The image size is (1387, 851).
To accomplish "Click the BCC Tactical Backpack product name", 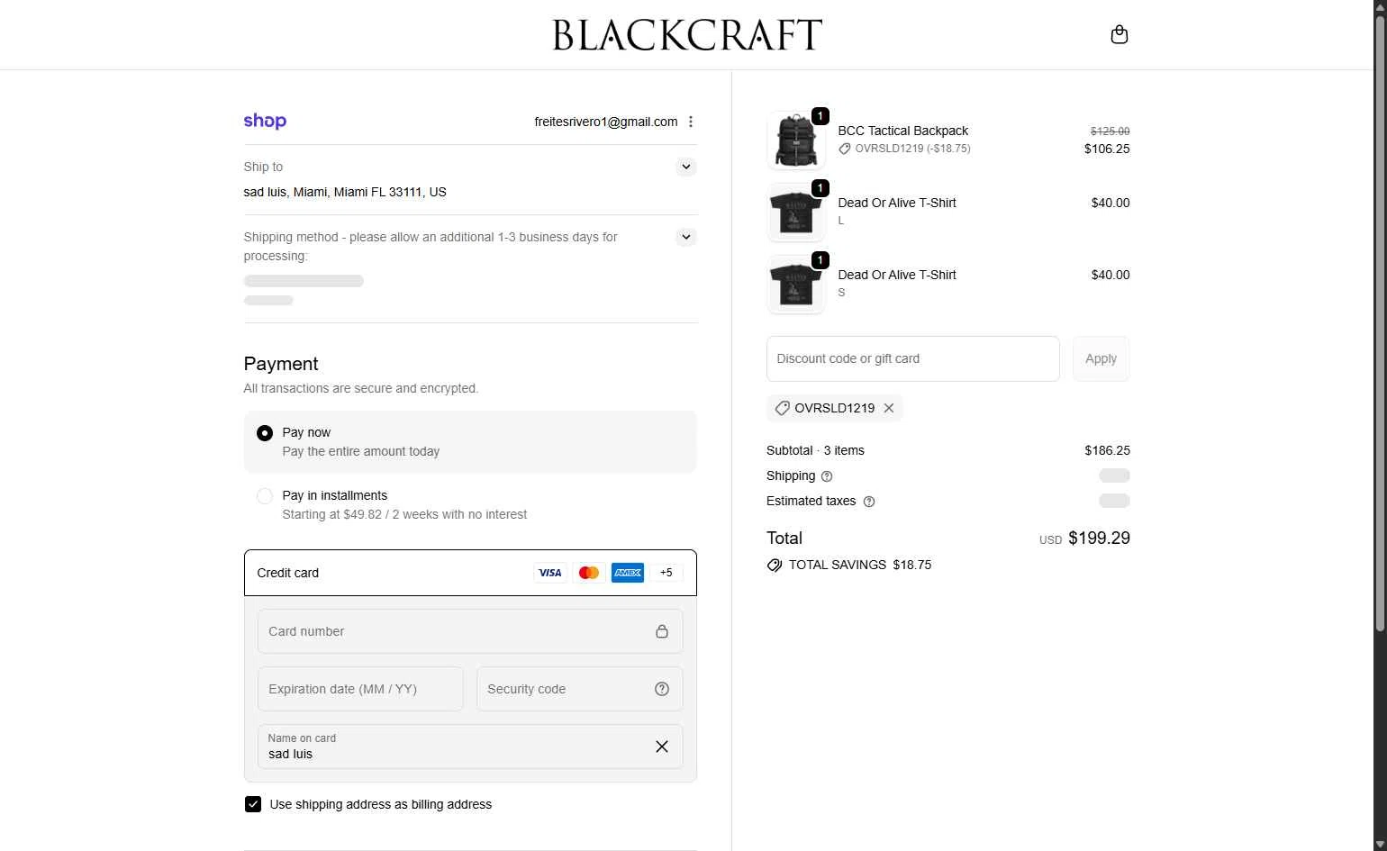I will [x=903, y=131].
